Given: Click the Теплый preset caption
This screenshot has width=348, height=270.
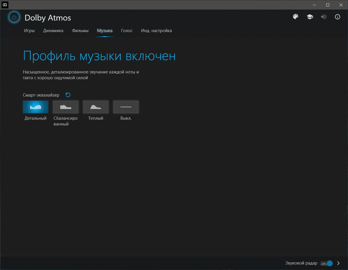Looking at the screenshot, I should (x=96, y=118).
